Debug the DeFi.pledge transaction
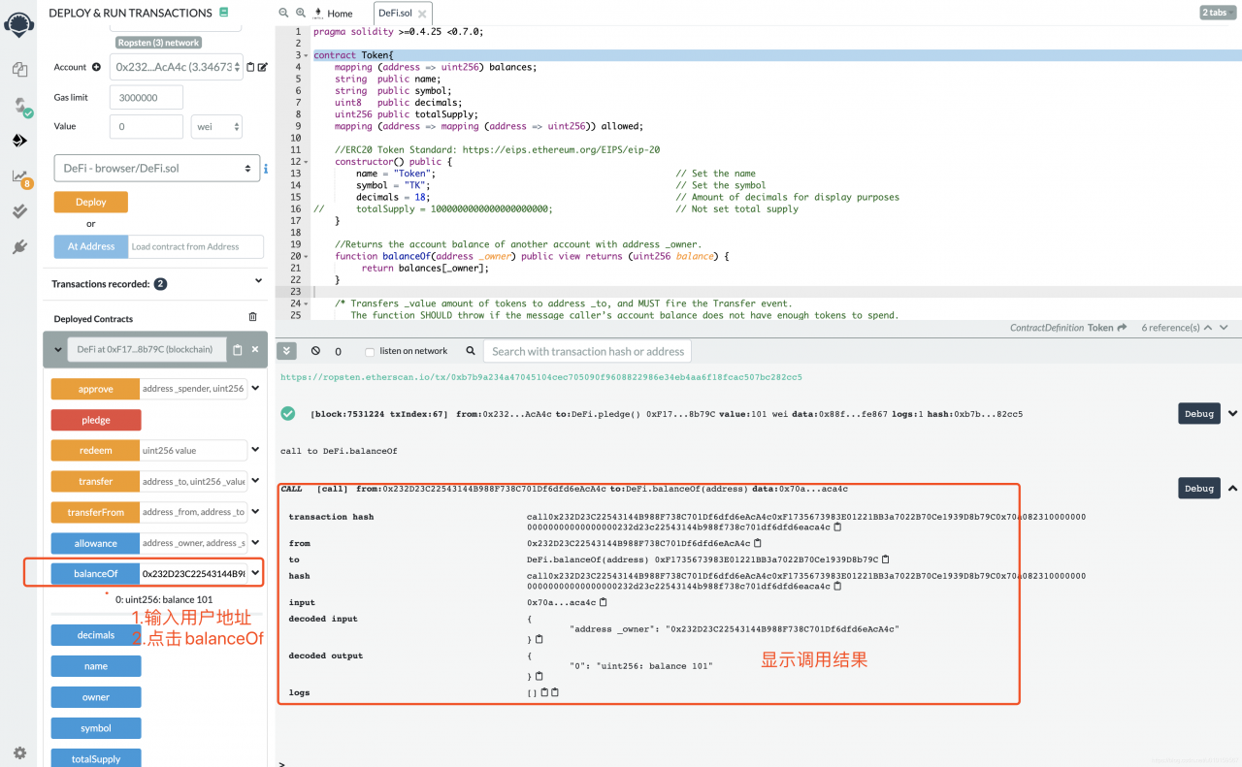This screenshot has width=1242, height=767. point(1198,413)
